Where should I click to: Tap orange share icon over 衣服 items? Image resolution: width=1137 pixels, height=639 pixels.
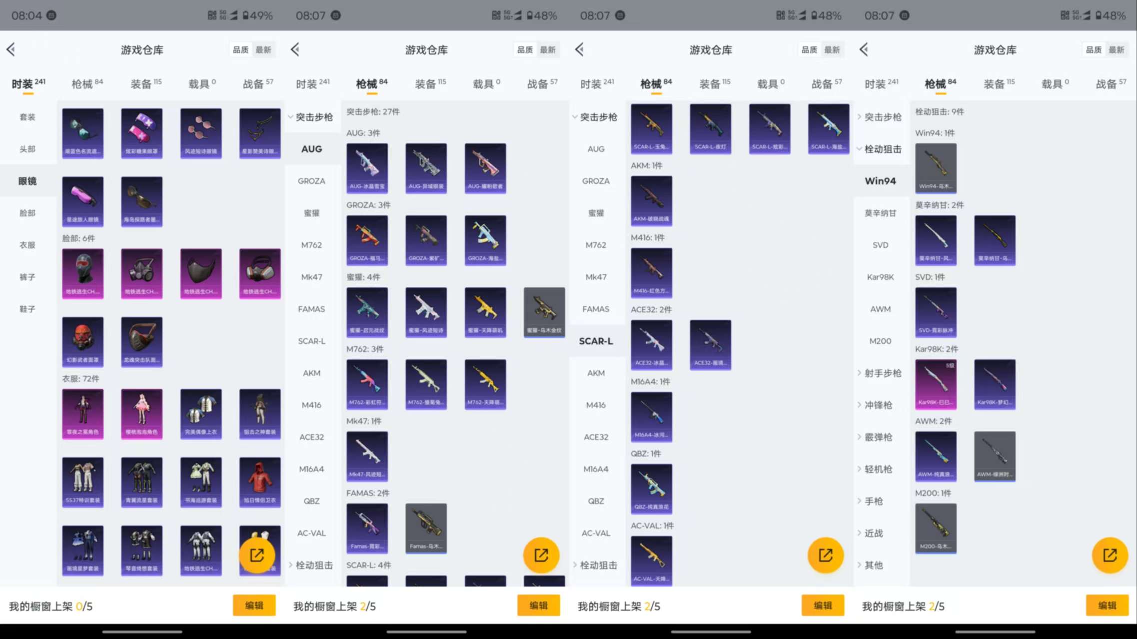click(257, 555)
